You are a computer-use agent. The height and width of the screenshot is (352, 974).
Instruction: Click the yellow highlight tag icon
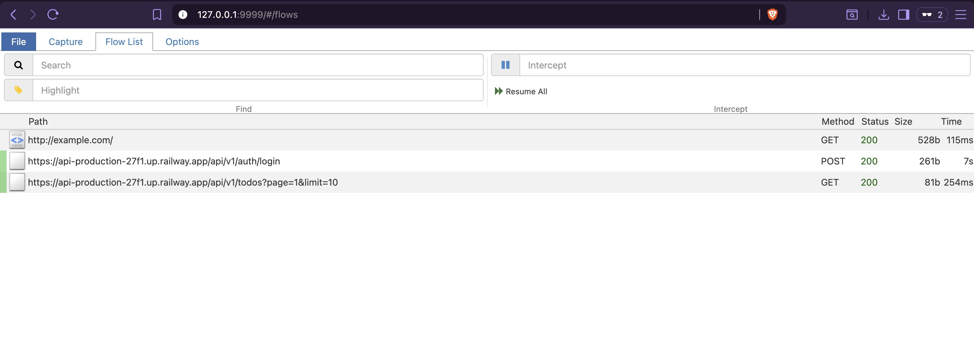coord(19,90)
